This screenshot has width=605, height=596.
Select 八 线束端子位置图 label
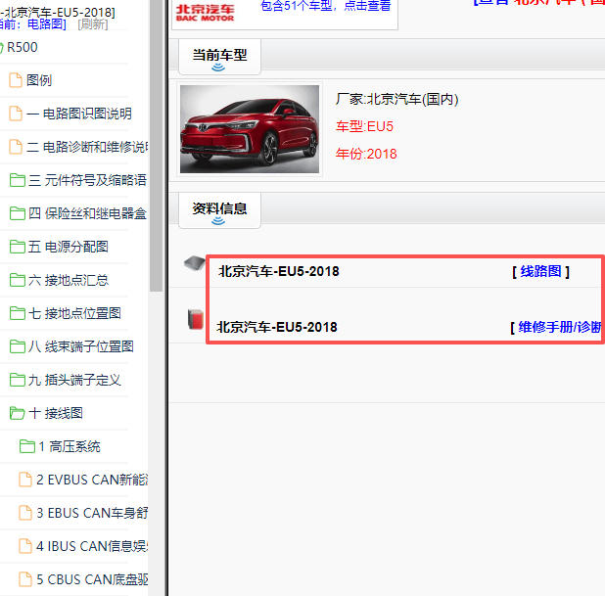click(x=80, y=346)
